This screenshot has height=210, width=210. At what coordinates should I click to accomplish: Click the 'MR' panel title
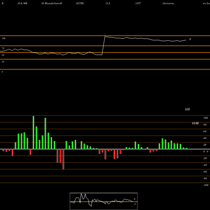coord(187,109)
